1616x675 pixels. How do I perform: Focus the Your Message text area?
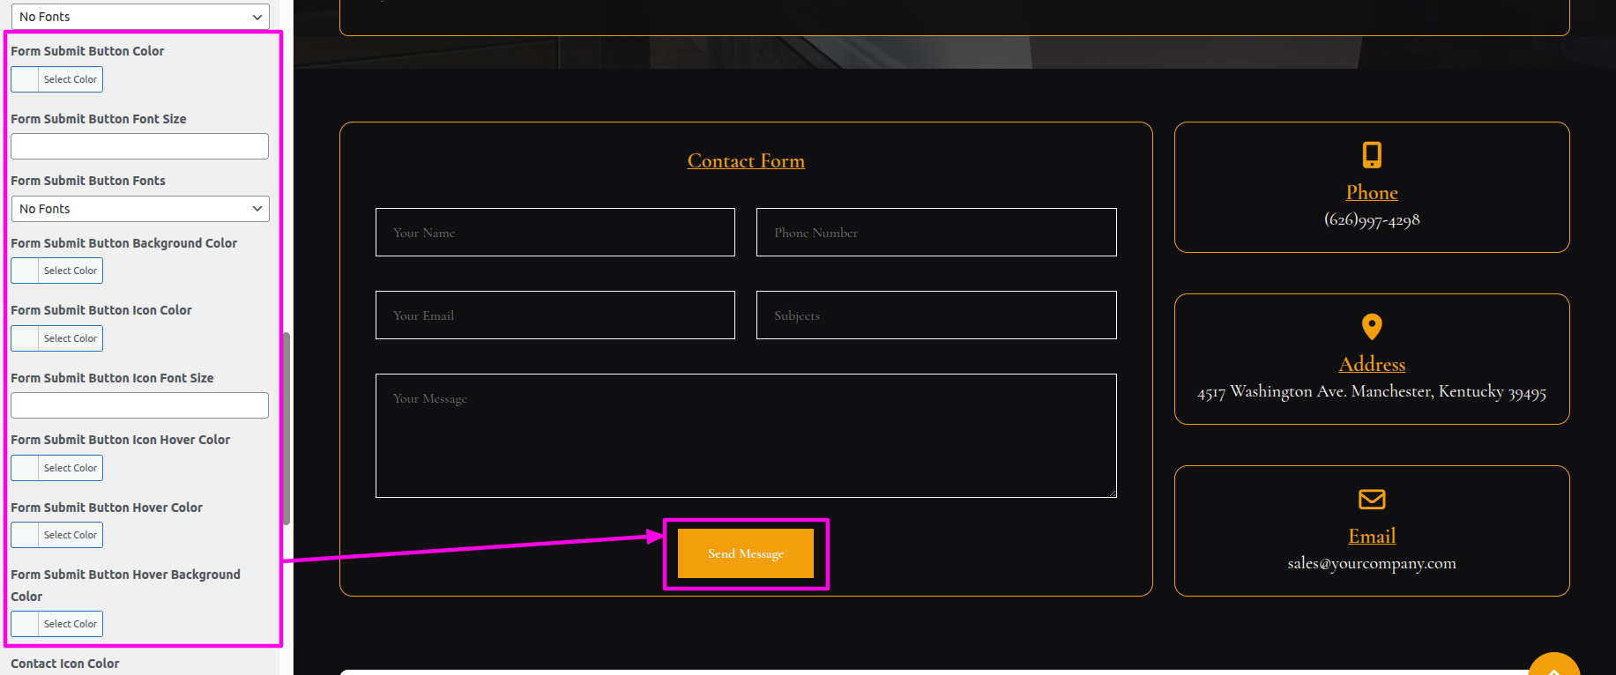(x=746, y=435)
